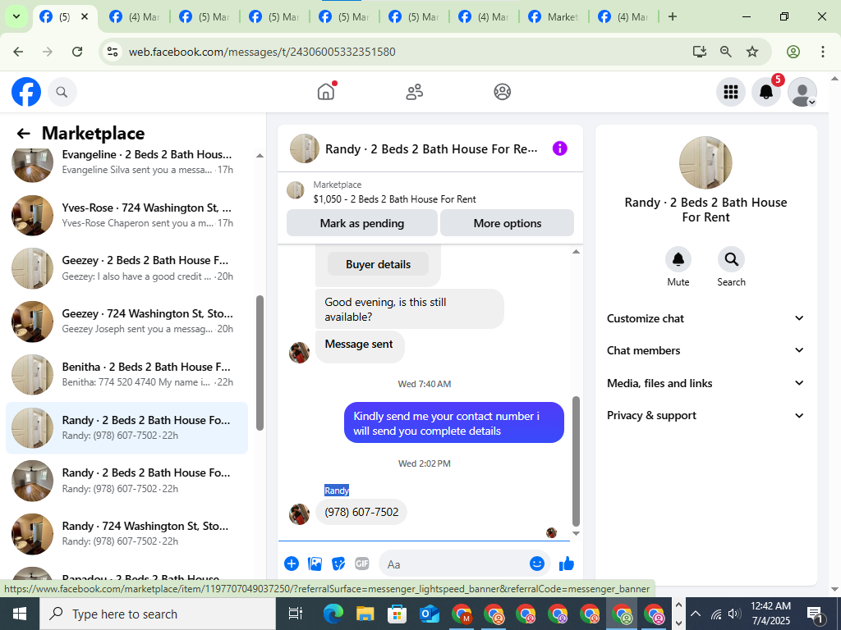
Task: Send a thumbs-up like
Action: click(x=567, y=564)
